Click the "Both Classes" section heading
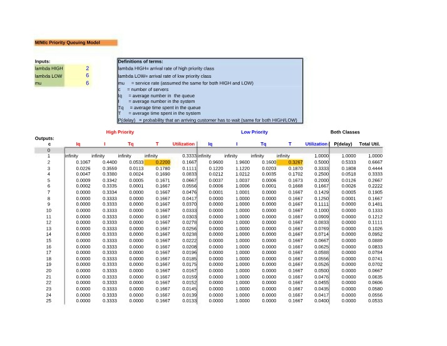 (345, 132)
